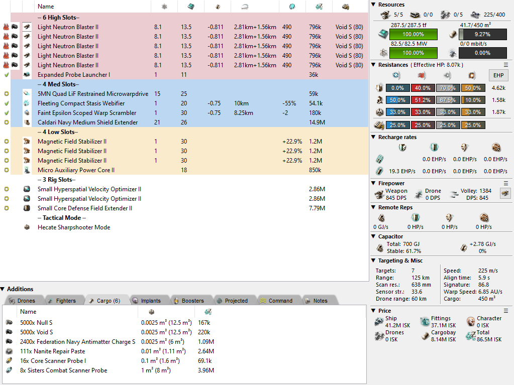Click the Caldari Navy Medium Shield Extender module icon
The height and width of the screenshot is (385, 514).
pyautogui.click(x=27, y=122)
